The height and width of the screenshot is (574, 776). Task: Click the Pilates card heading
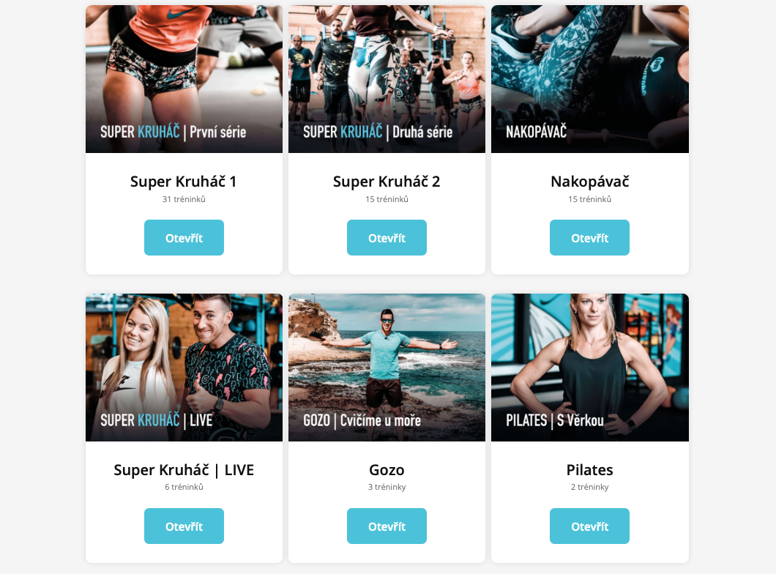point(590,470)
